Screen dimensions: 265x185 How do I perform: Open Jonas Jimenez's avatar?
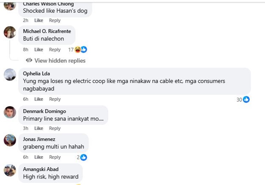tap(10, 140)
